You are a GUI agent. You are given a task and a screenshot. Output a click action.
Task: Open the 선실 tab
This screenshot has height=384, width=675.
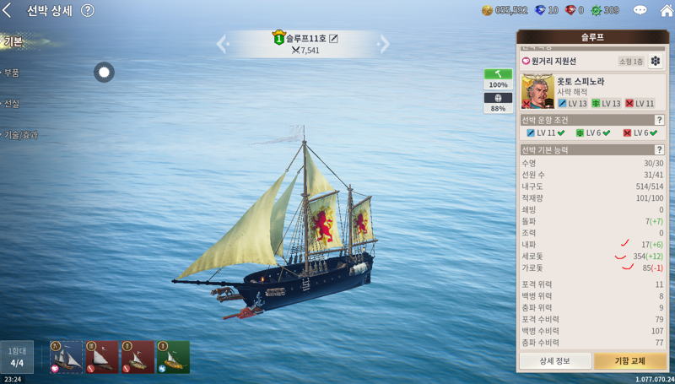tap(11, 104)
